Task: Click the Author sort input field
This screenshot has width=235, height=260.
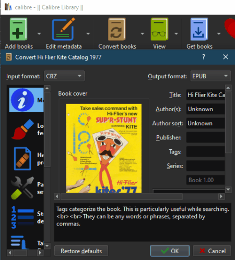Action: 206,123
